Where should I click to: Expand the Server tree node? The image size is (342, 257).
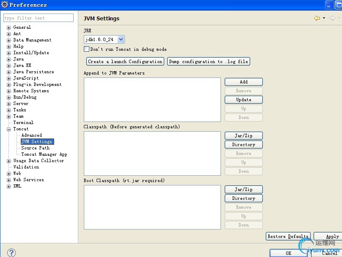pyautogui.click(x=9, y=104)
